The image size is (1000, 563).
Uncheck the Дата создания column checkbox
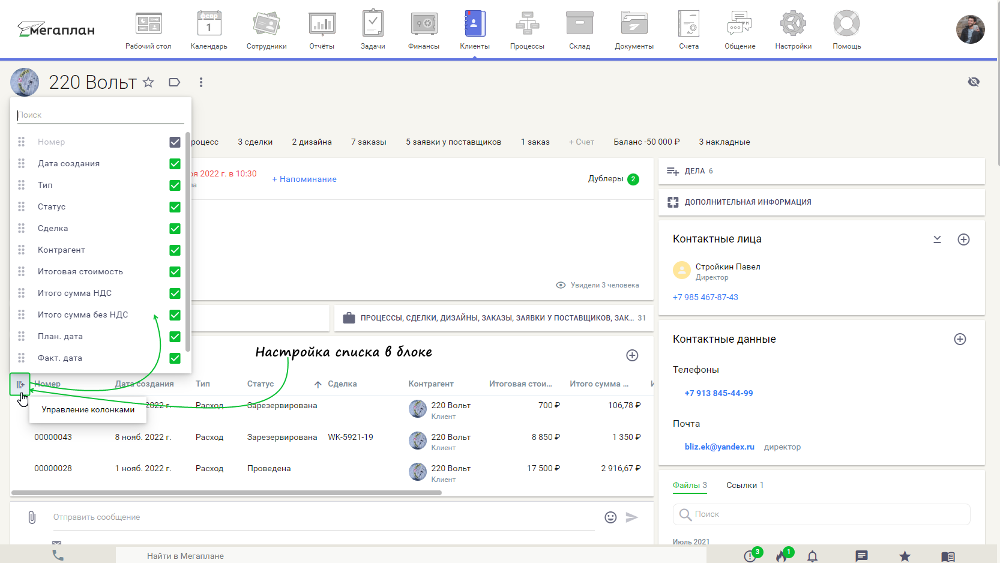coord(175,164)
